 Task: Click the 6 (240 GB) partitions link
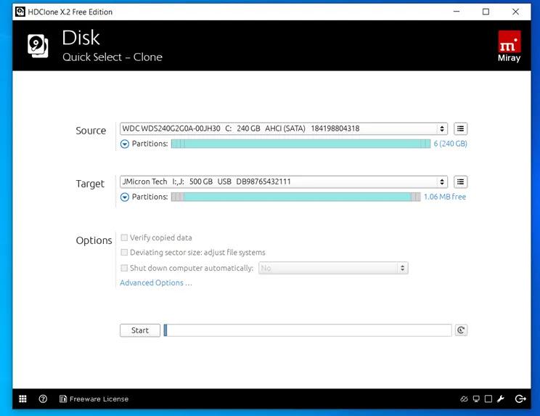[450, 144]
